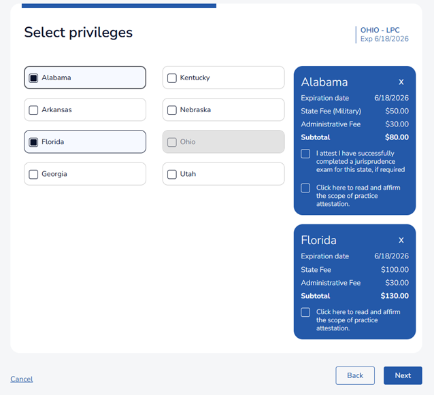Click the OHIO - LPC license label

[380, 30]
